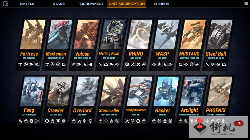Open the OTHERS tab

[x=161, y=4]
